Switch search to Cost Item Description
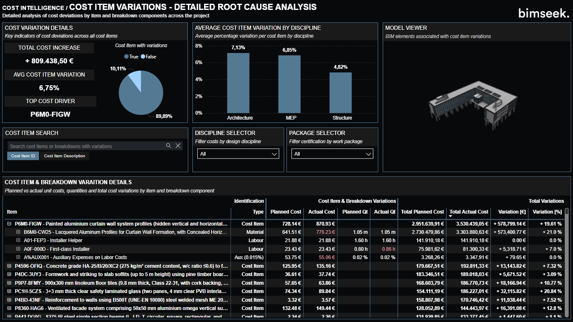 64,156
